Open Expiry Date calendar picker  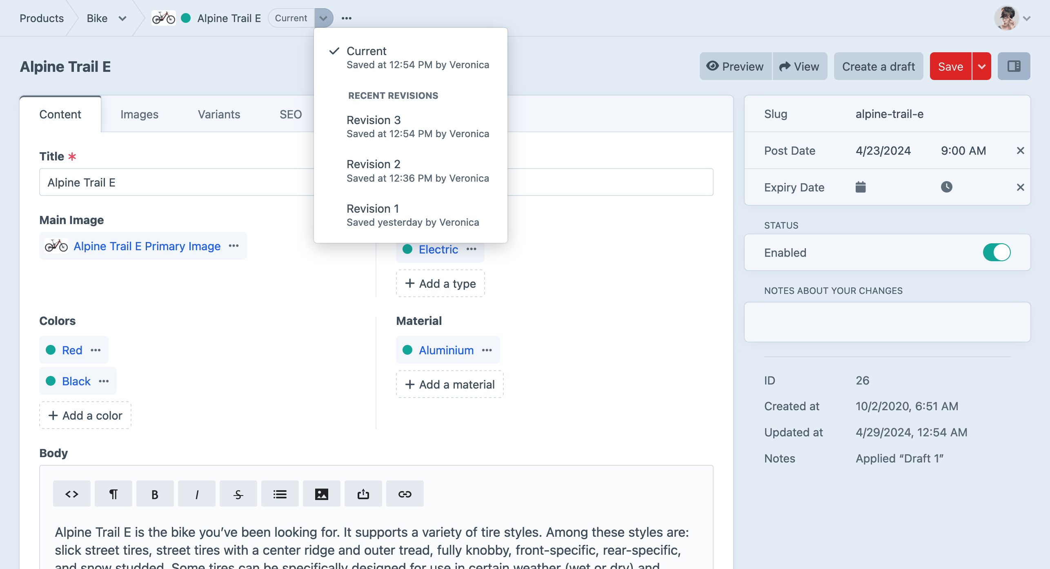[x=861, y=187]
